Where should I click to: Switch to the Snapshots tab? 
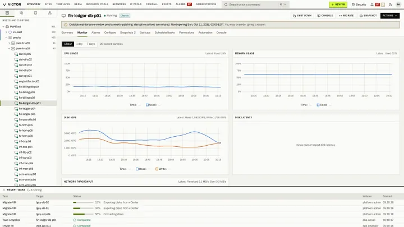pyautogui.click(x=128, y=33)
